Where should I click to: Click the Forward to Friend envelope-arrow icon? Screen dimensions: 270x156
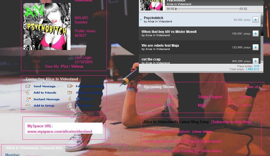[x=70, y=86]
